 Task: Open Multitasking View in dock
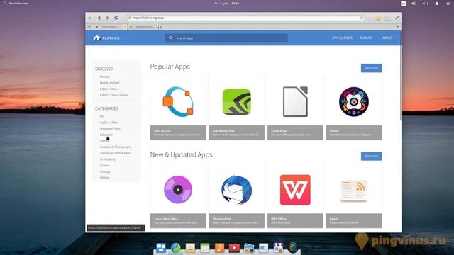coord(161,248)
